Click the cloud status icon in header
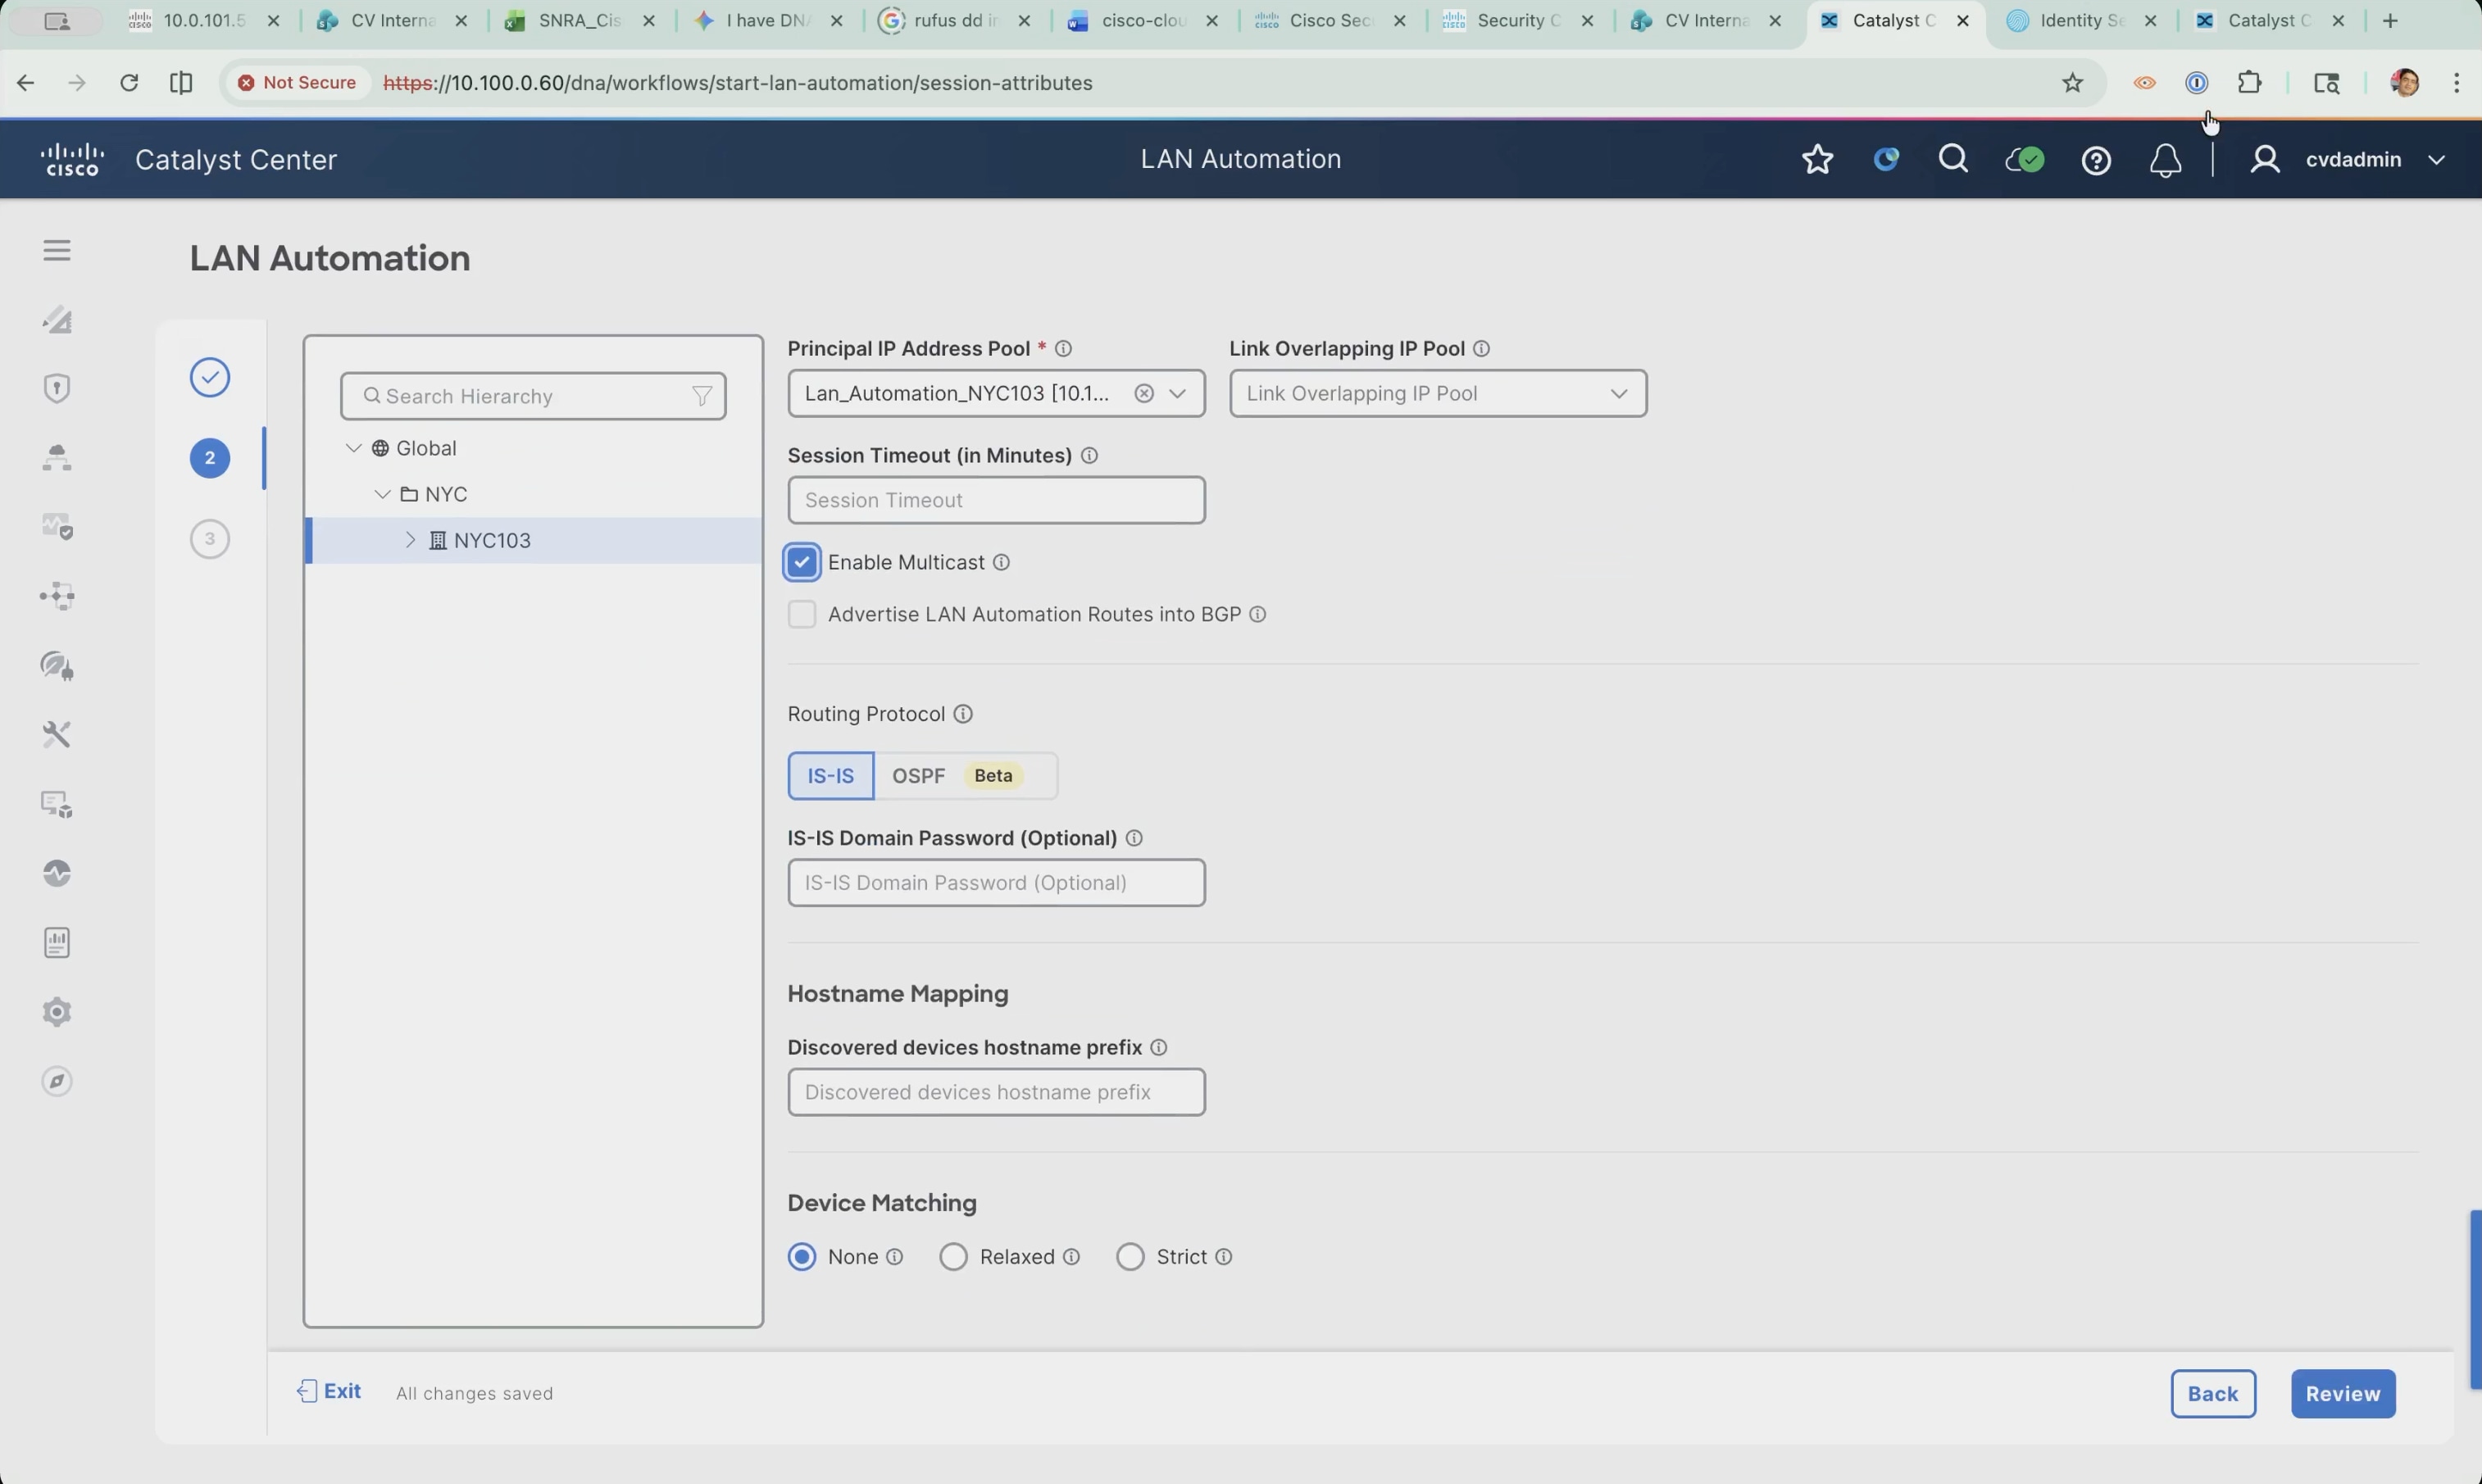2482x1484 pixels. click(x=2024, y=160)
